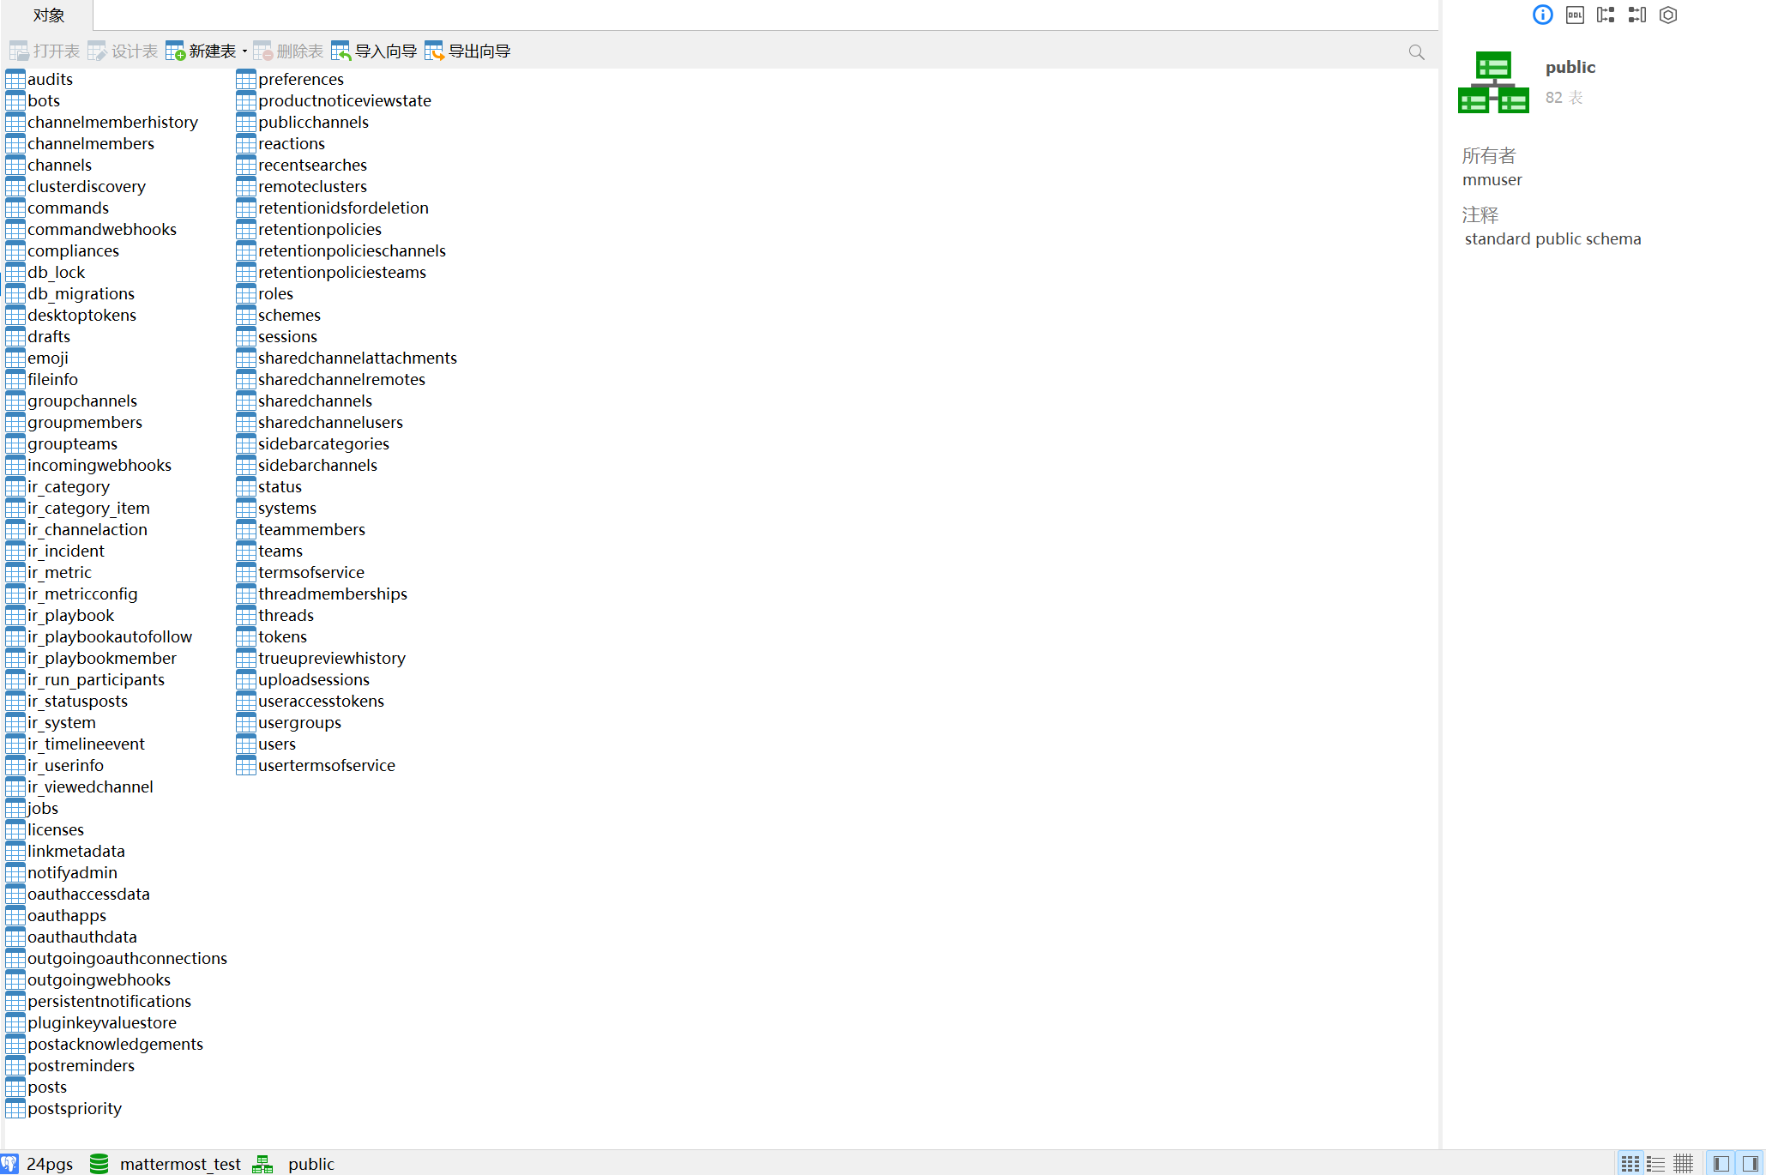1766x1175 pixels.
Task: Select the channelmembers table
Action: tap(90, 143)
